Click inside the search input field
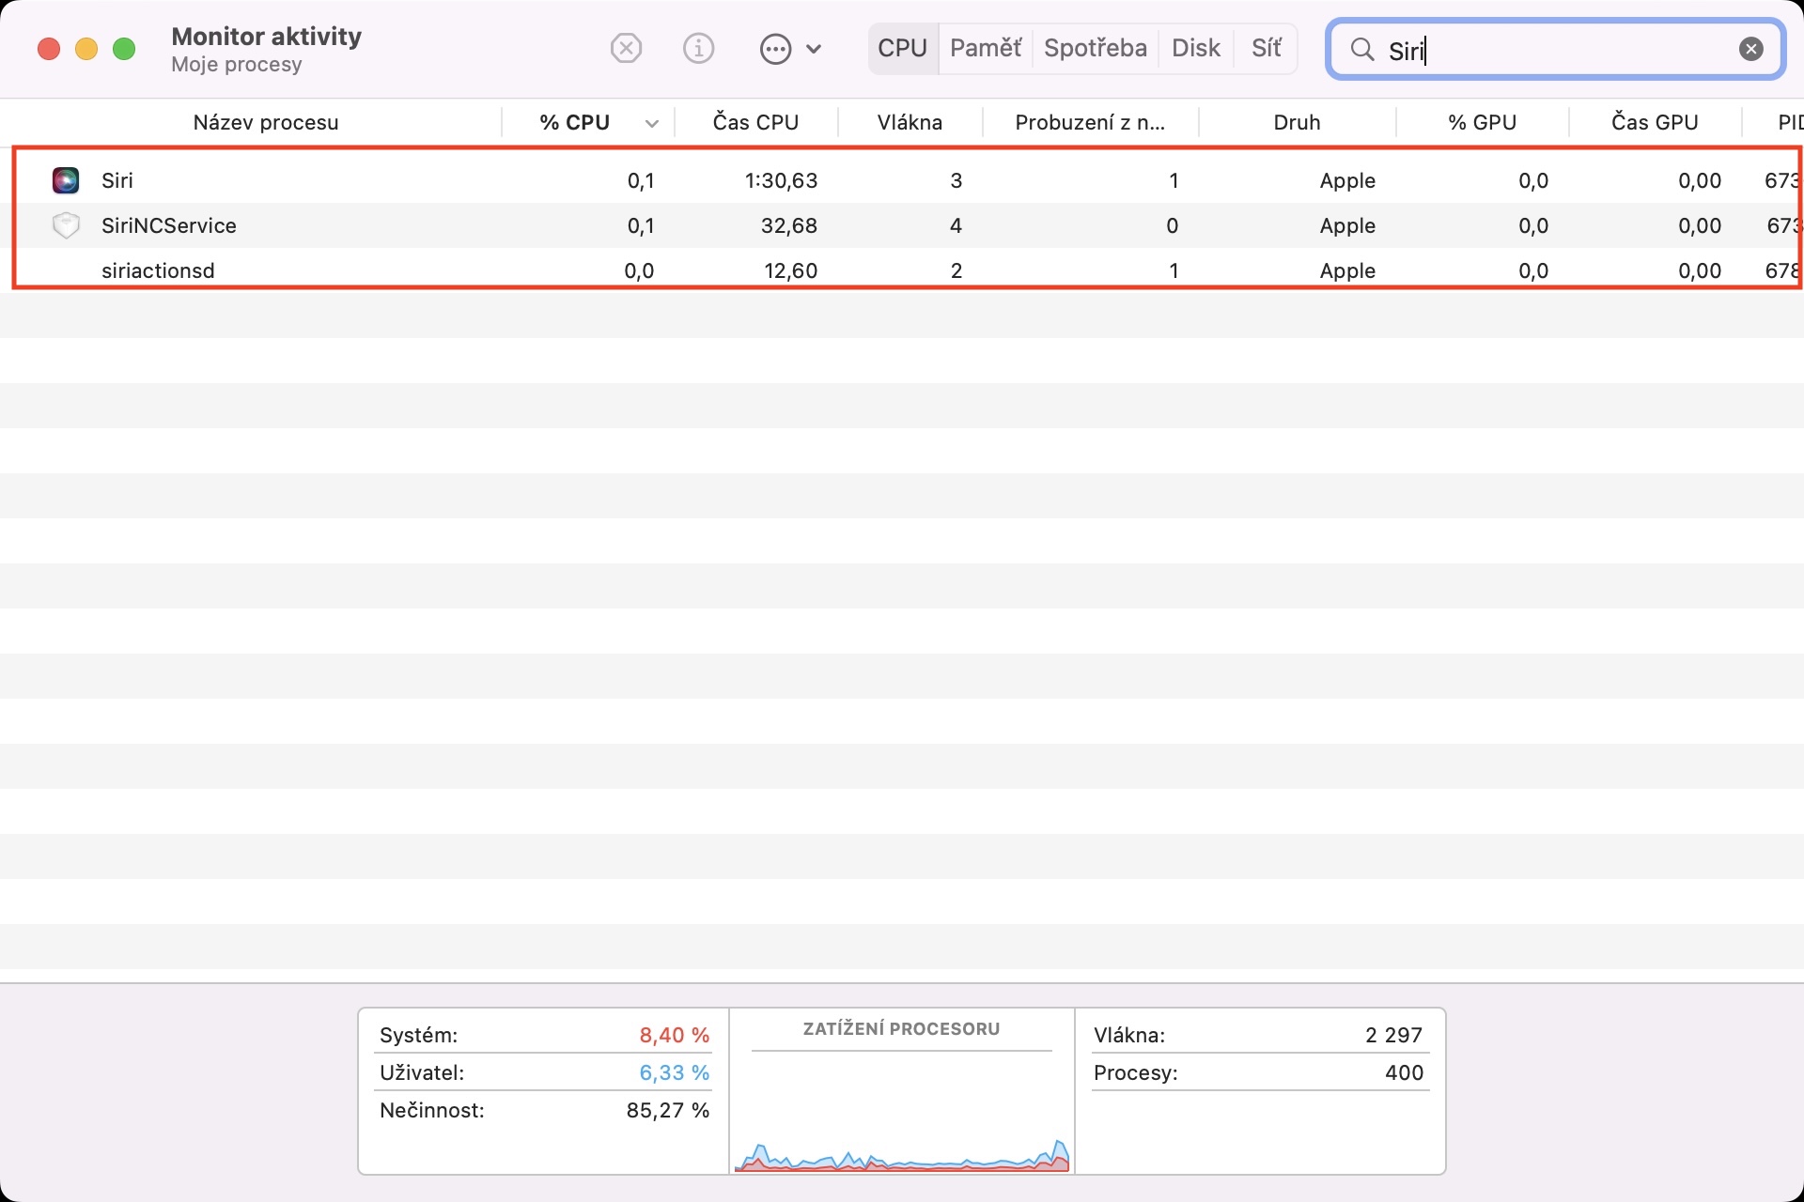Screen dimensions: 1804x1202 [1560, 50]
